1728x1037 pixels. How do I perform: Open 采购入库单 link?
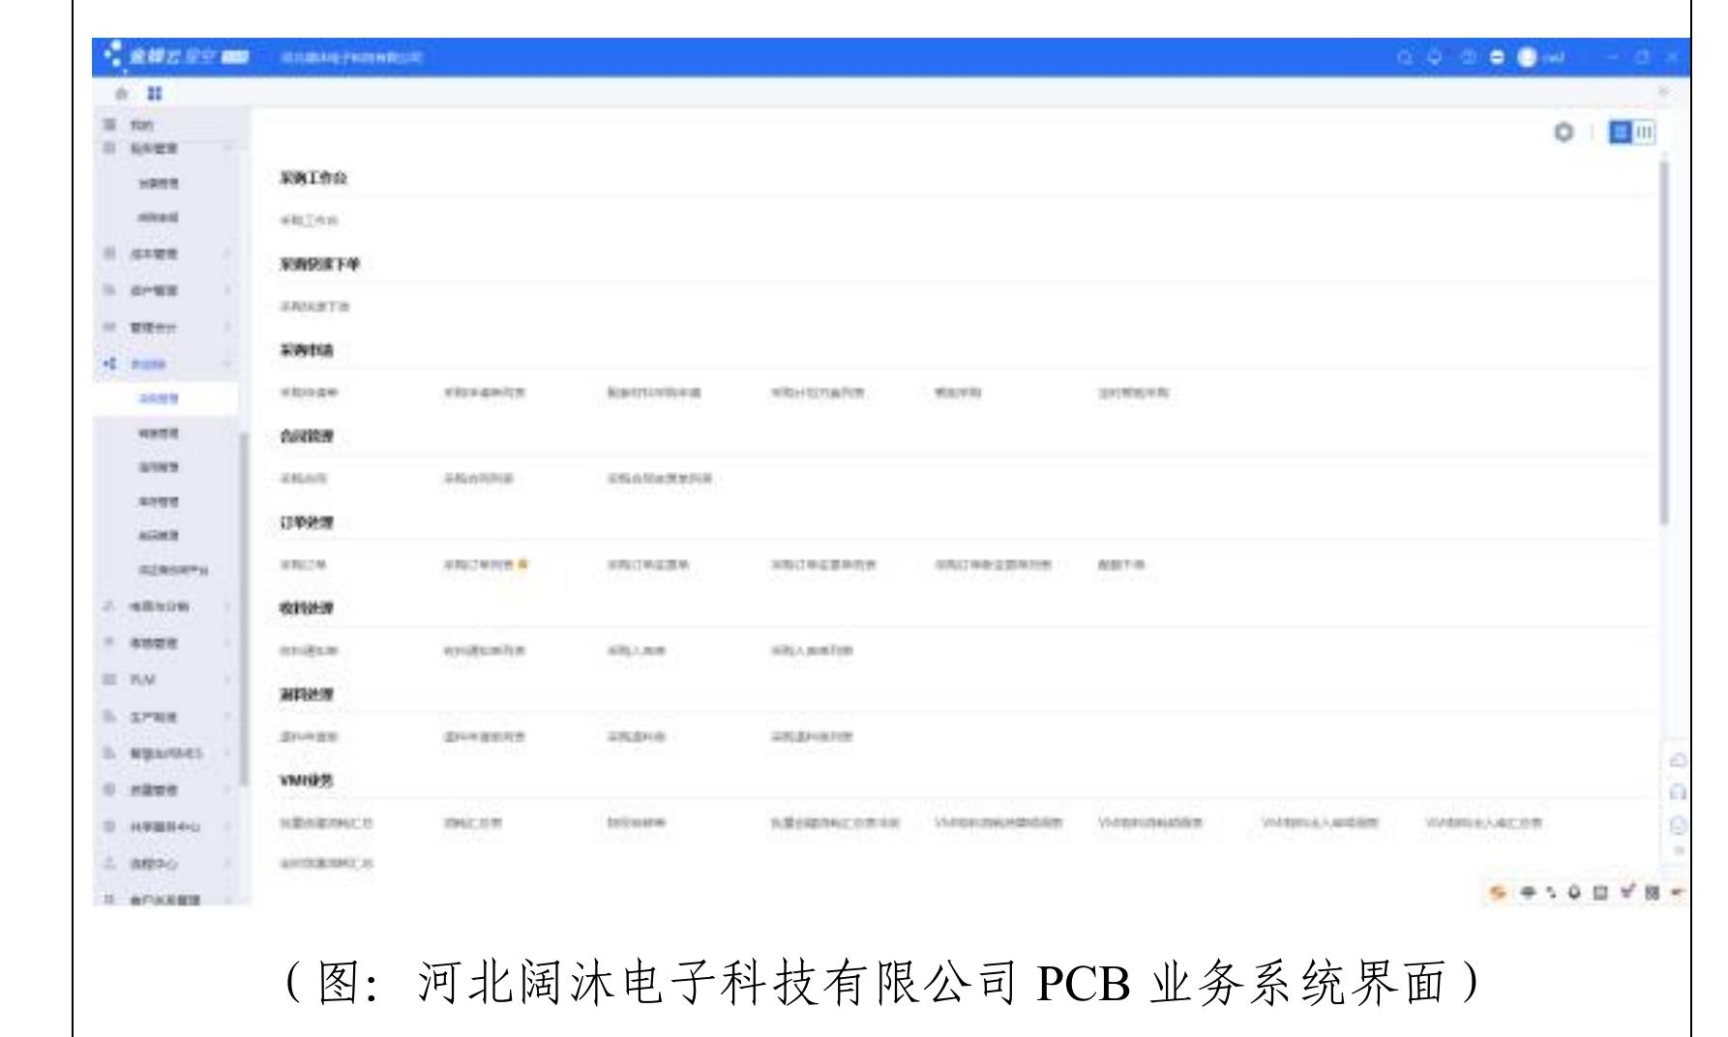click(637, 651)
